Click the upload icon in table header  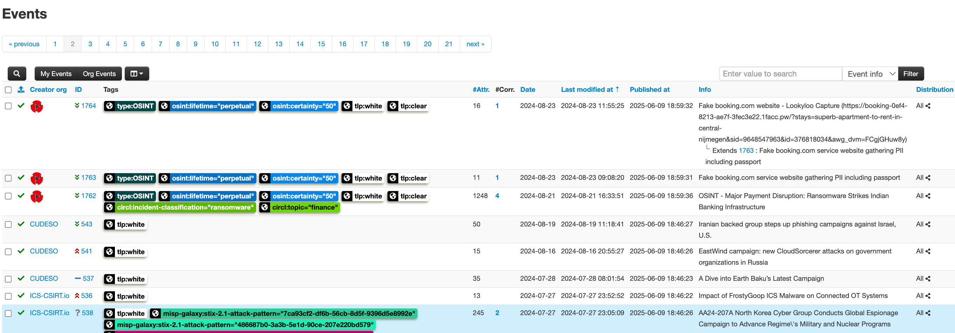tap(21, 89)
